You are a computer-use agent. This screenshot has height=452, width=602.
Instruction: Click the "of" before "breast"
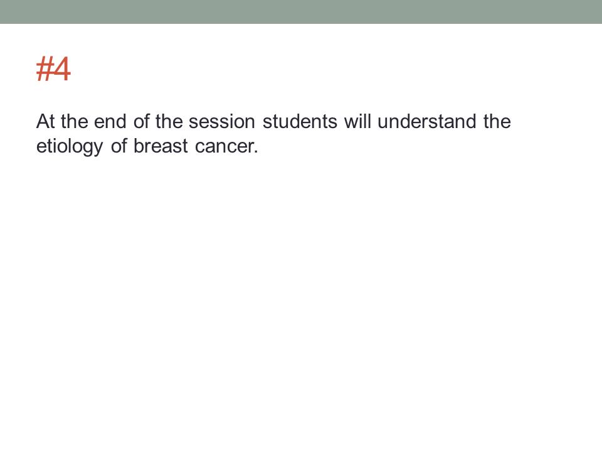coord(119,146)
